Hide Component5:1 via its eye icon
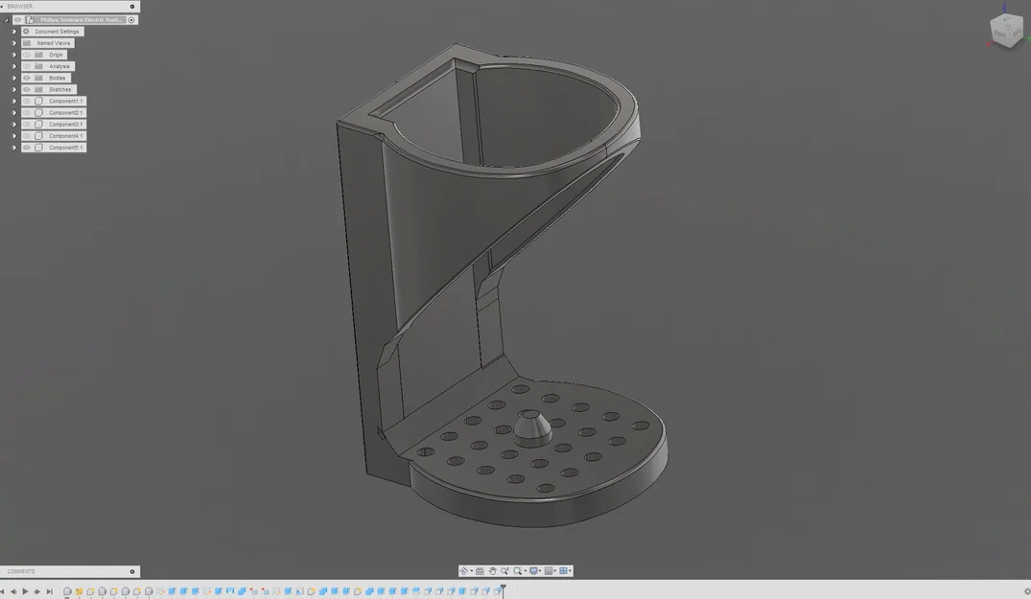The width and height of the screenshot is (1031, 599). coord(27,148)
